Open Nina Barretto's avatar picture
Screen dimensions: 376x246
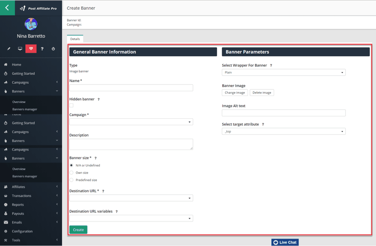click(x=31, y=24)
